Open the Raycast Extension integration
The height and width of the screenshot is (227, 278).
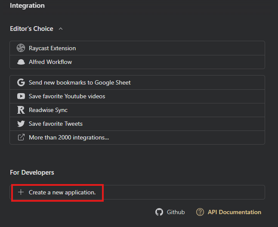tap(52, 48)
